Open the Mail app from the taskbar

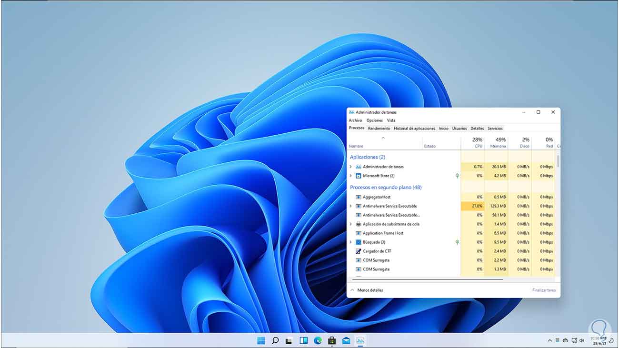click(346, 340)
